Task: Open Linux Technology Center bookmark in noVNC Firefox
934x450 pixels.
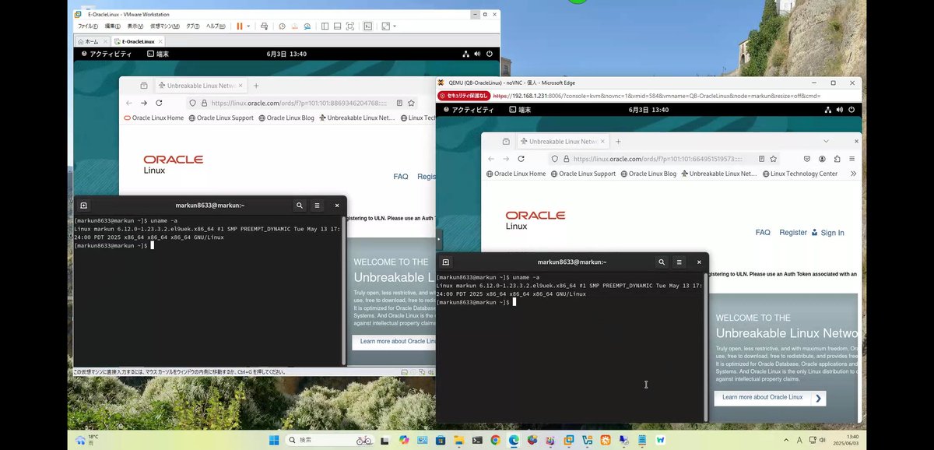Action: 799,174
